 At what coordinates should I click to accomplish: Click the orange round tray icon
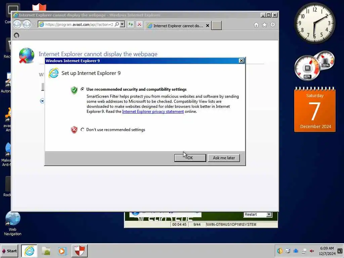click(280, 251)
